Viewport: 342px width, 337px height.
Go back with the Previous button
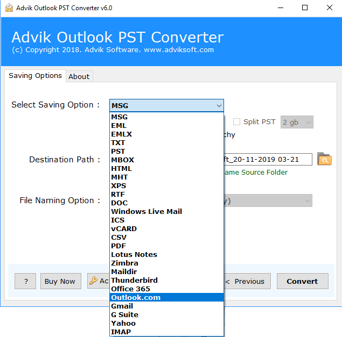point(247,281)
